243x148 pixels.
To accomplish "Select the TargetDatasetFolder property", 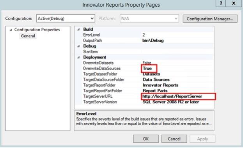I will point(100,74).
